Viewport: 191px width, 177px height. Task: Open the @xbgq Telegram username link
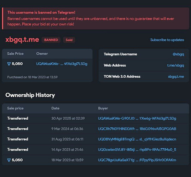click(178, 54)
